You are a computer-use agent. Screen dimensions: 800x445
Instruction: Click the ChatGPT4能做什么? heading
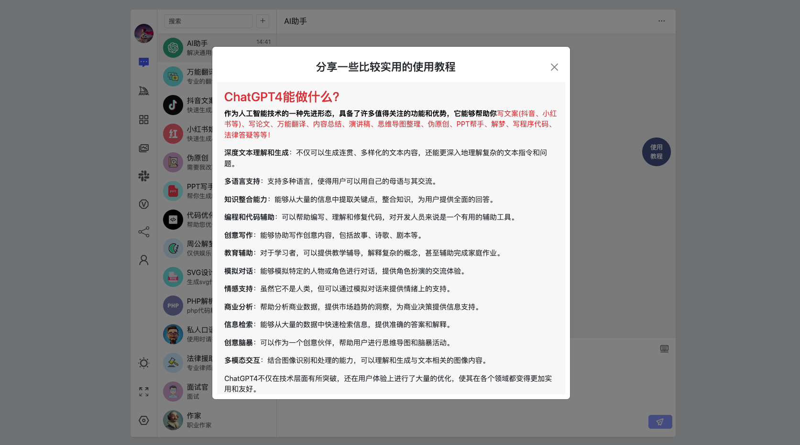click(x=282, y=97)
